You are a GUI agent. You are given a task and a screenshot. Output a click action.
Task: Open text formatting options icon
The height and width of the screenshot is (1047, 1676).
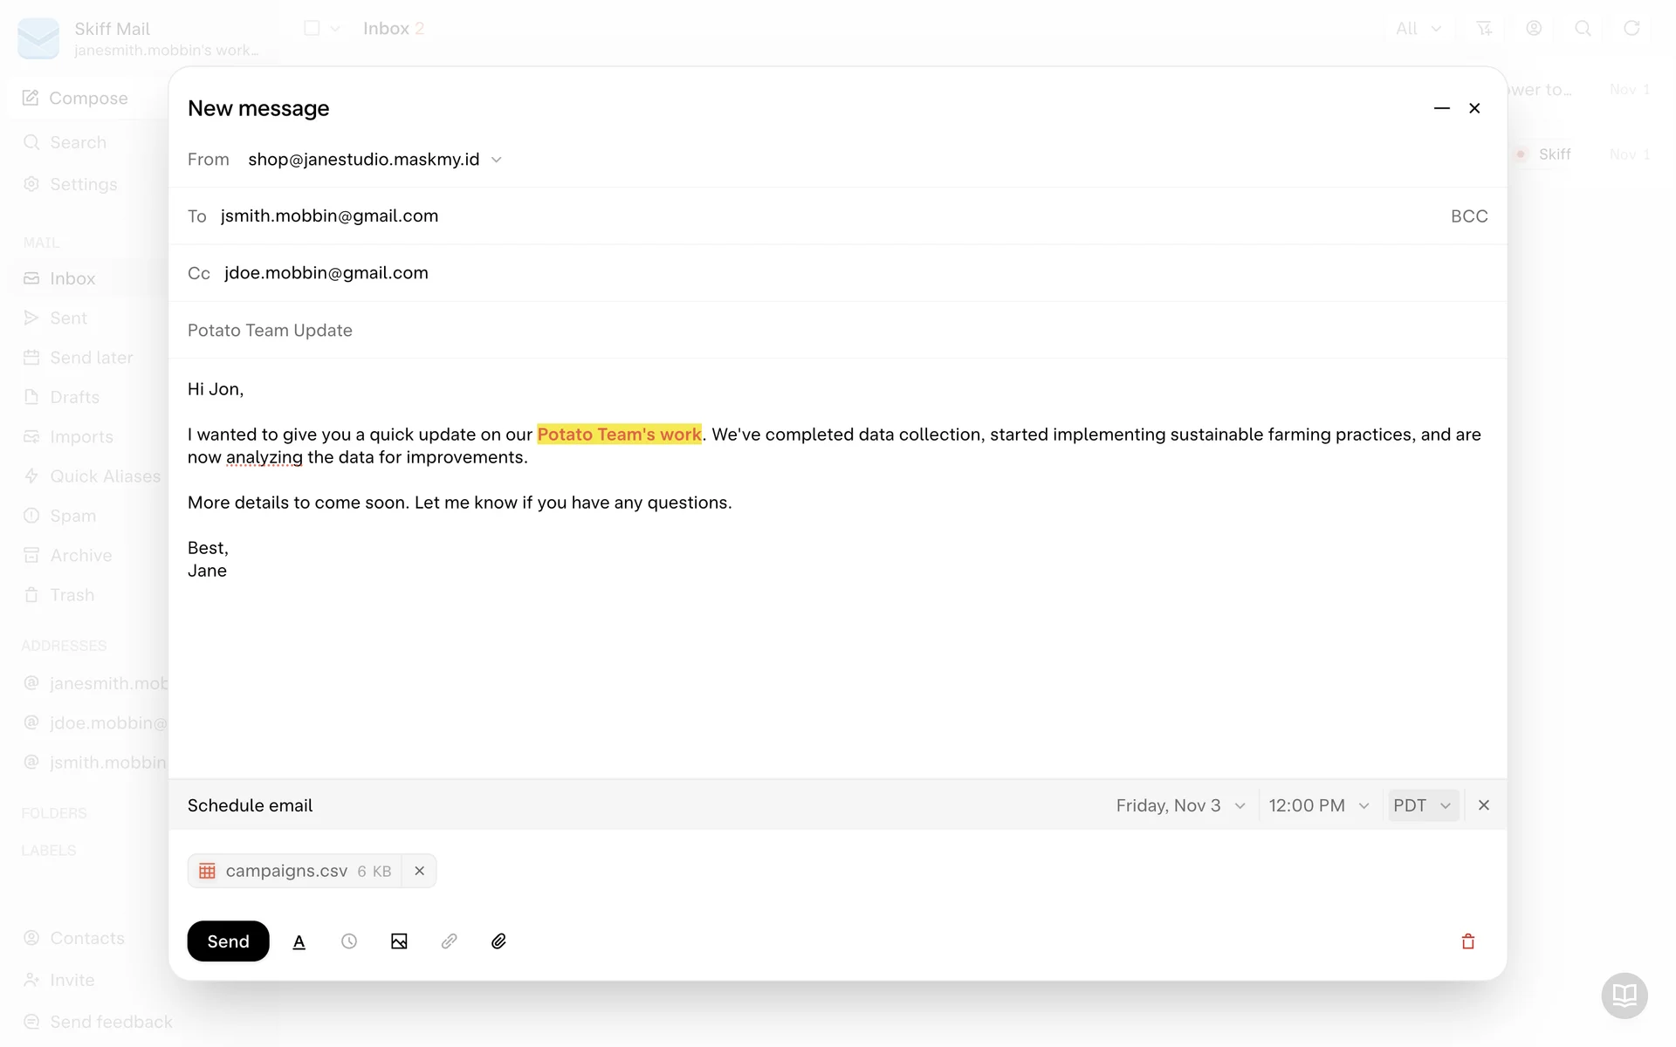pos(299,941)
